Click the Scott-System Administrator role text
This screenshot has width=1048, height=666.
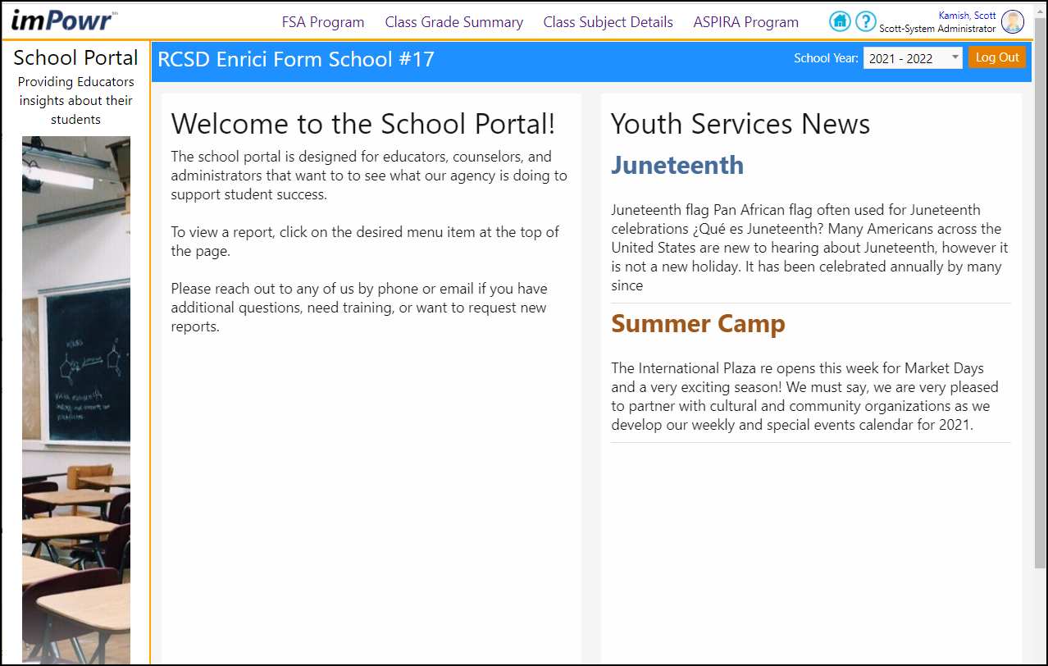tap(937, 29)
